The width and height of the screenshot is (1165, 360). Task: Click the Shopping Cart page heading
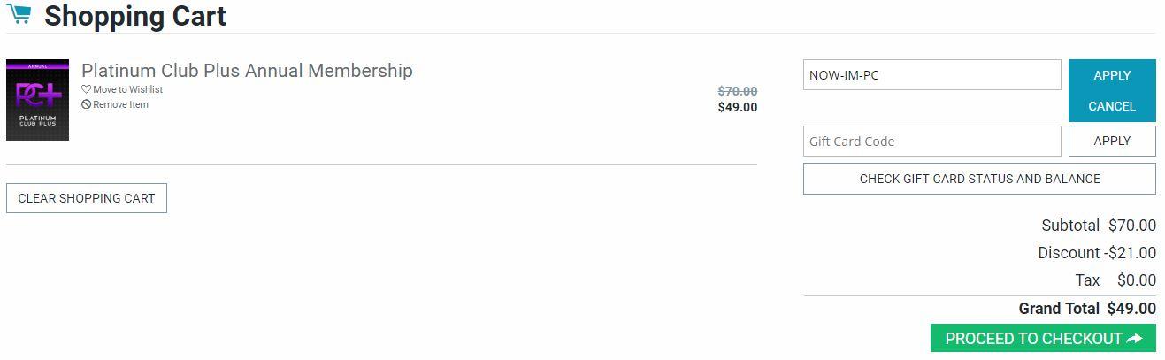point(135,16)
